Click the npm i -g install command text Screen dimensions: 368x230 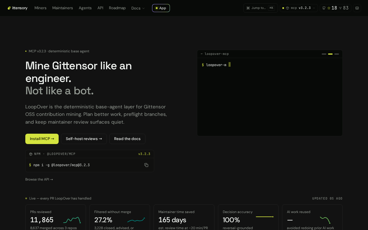62,165
